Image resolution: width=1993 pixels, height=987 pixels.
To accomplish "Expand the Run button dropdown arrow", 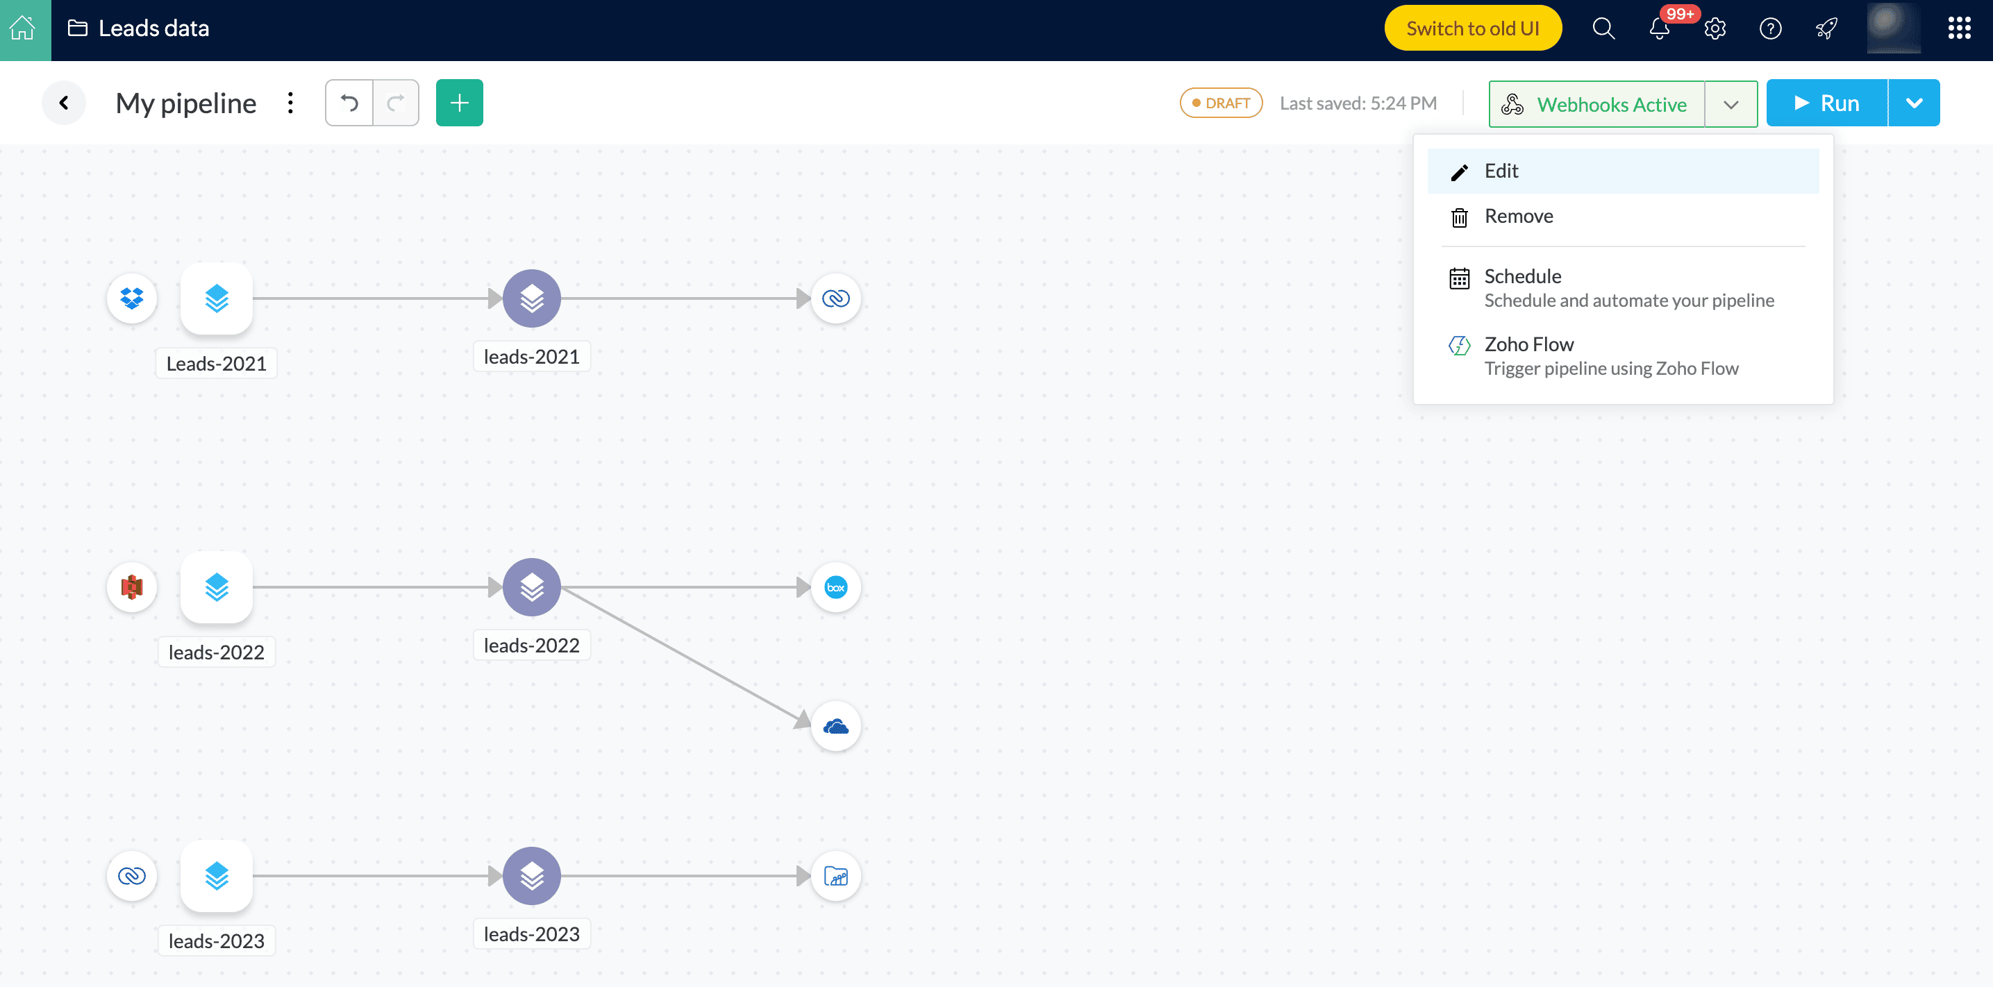I will tap(1914, 103).
